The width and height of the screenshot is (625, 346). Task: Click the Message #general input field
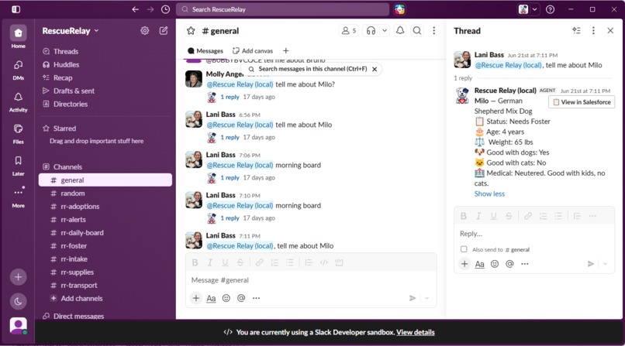pyautogui.click(x=311, y=280)
